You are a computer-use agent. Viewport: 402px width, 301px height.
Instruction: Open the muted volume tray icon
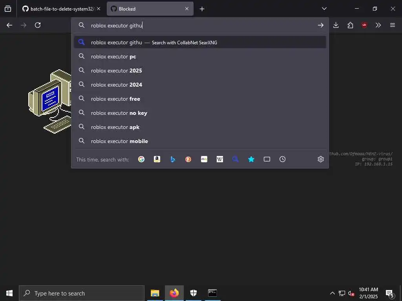(x=351, y=293)
